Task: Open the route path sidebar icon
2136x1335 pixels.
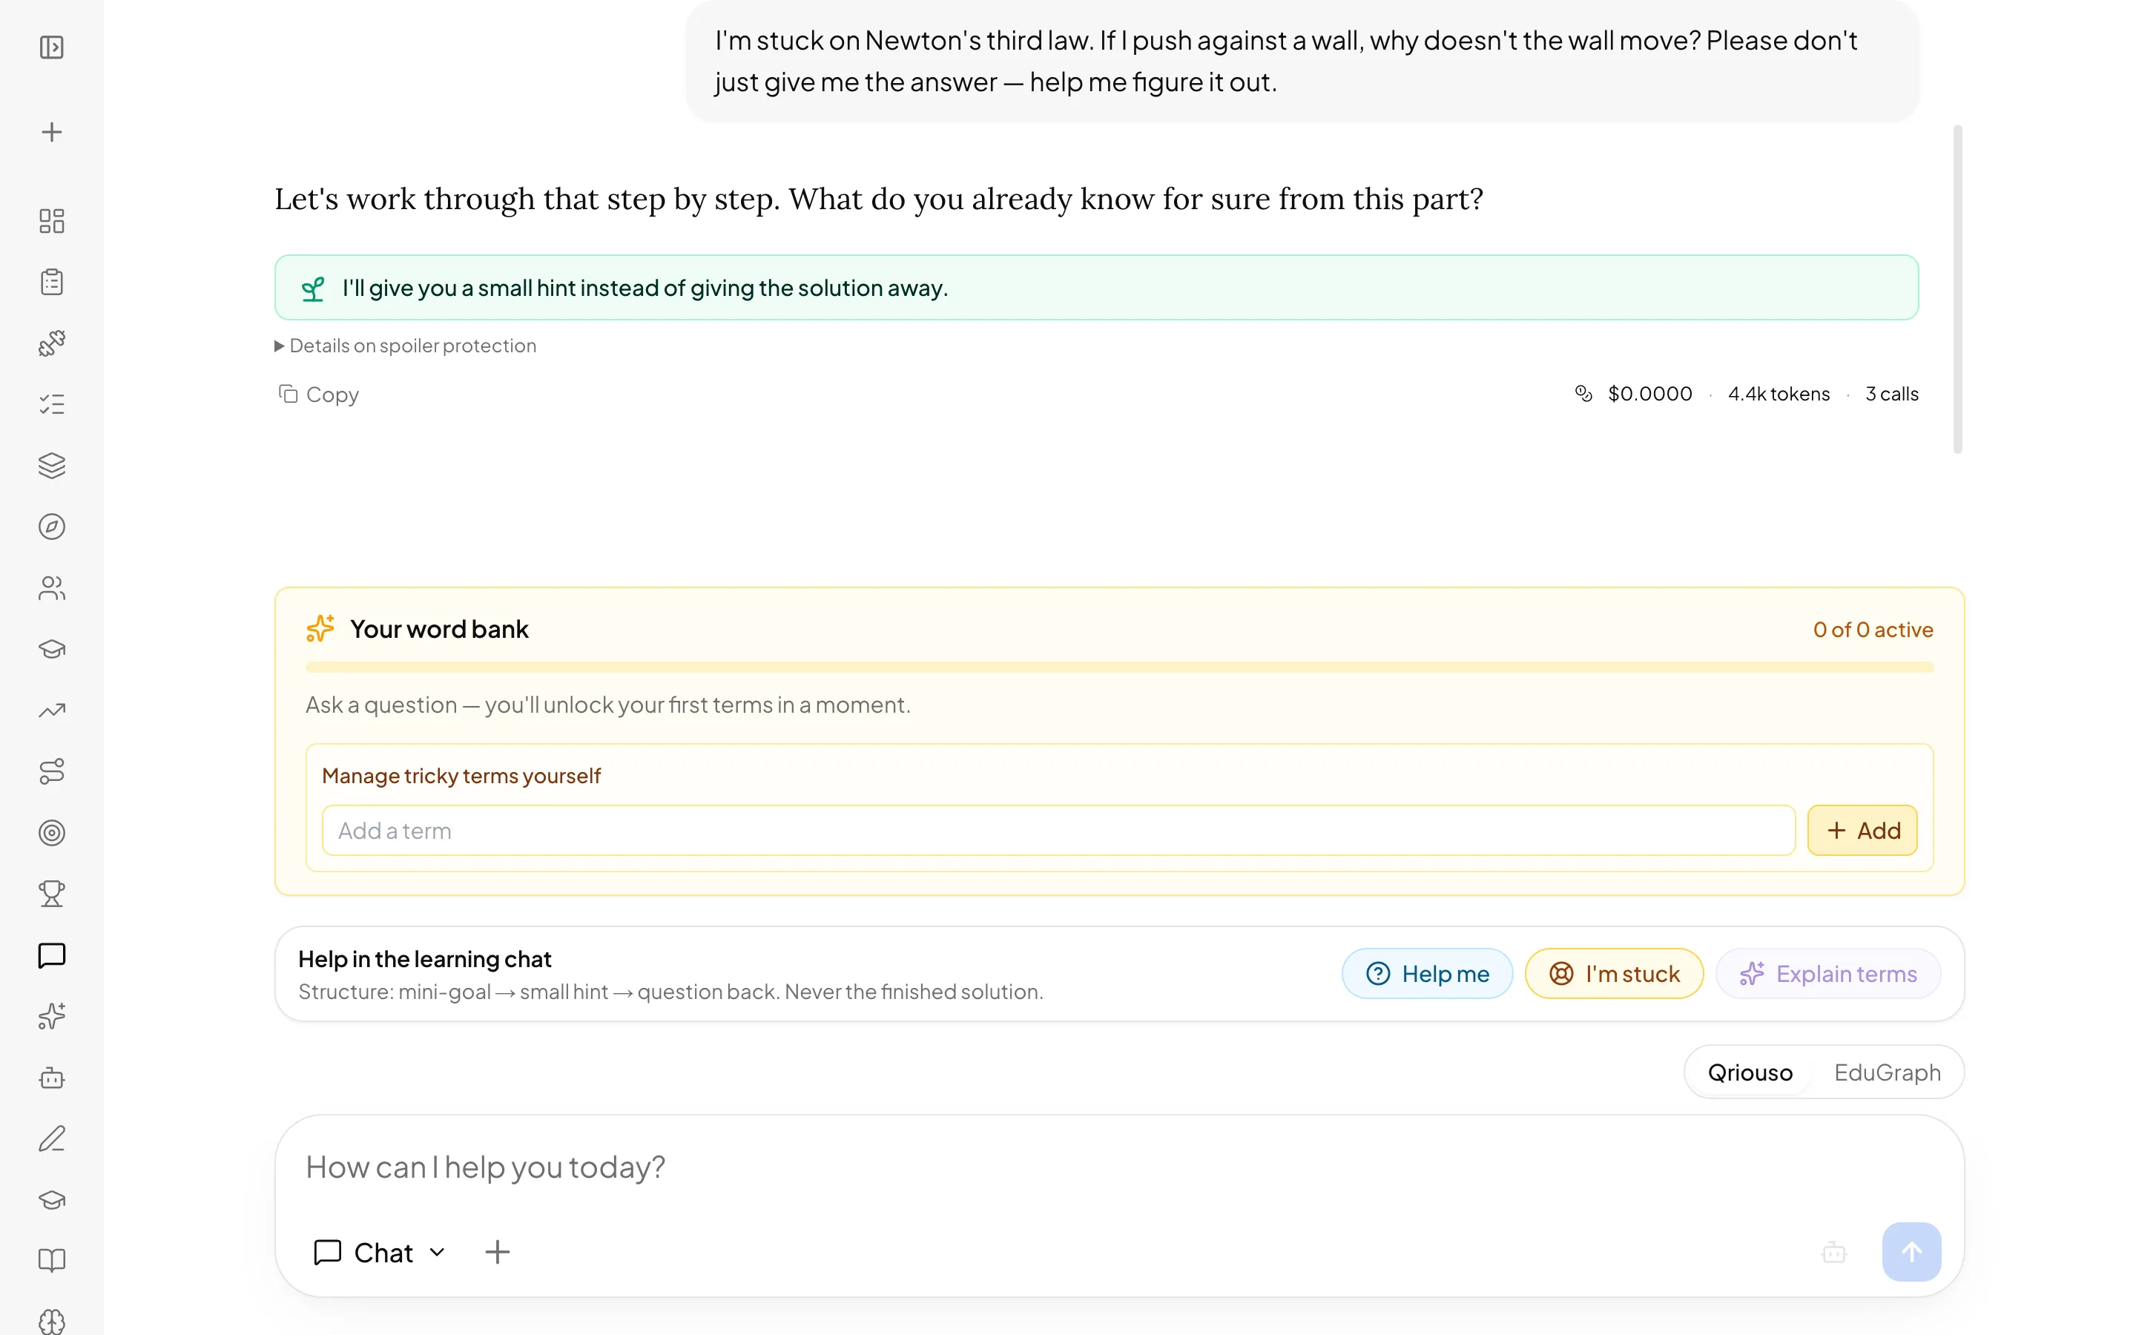Action: [x=51, y=771]
